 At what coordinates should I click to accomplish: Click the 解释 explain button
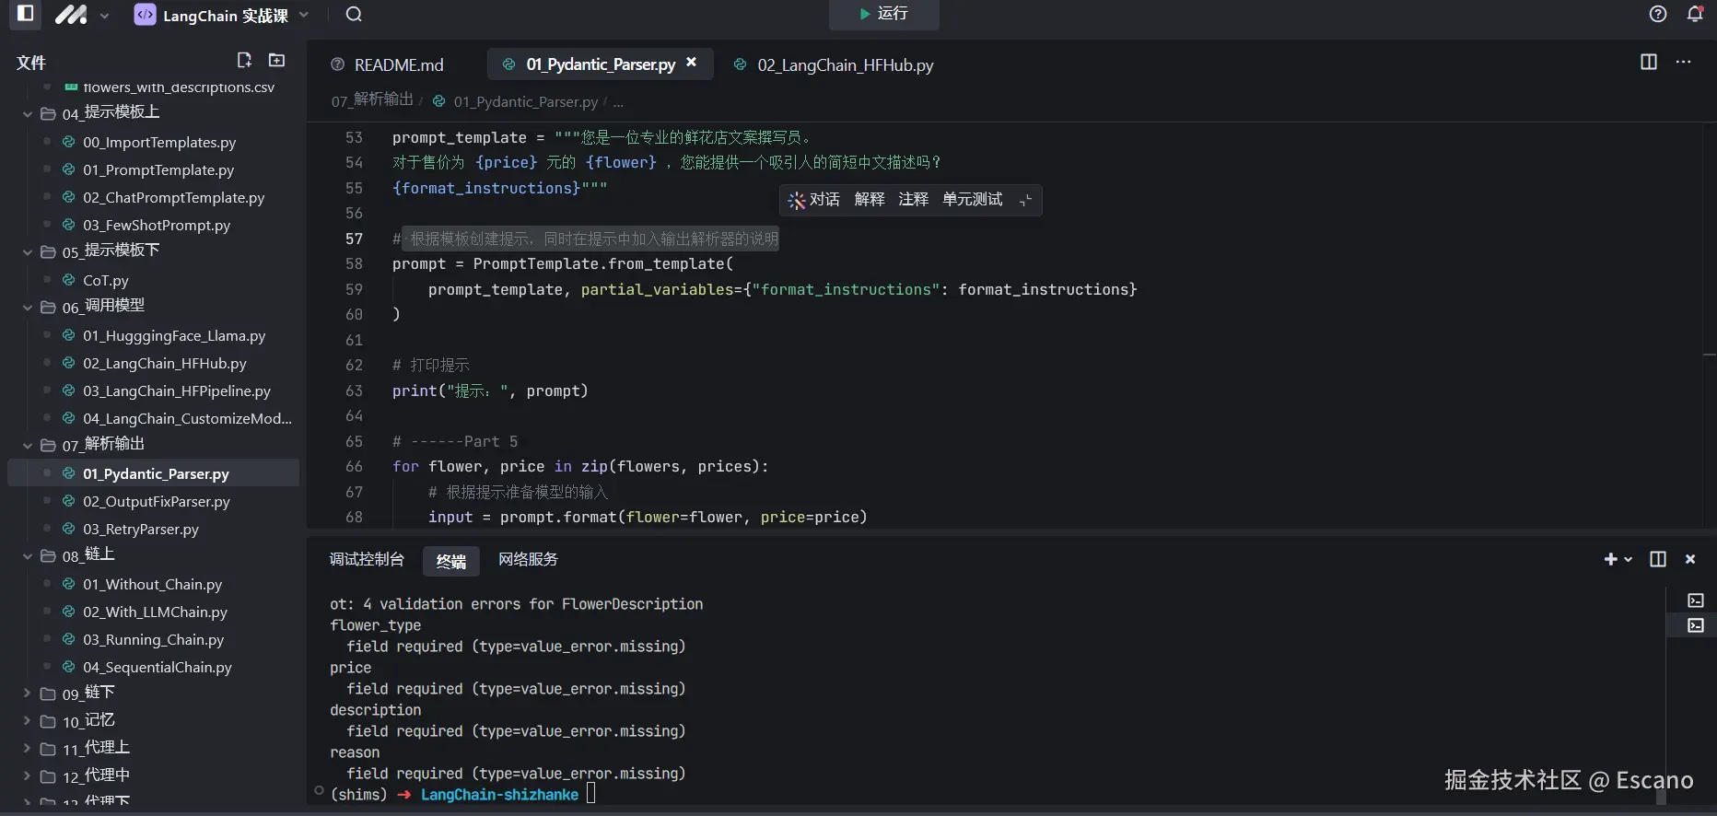pos(869,200)
